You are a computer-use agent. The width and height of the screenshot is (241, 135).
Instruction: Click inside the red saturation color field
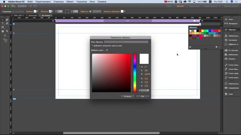click(111, 73)
